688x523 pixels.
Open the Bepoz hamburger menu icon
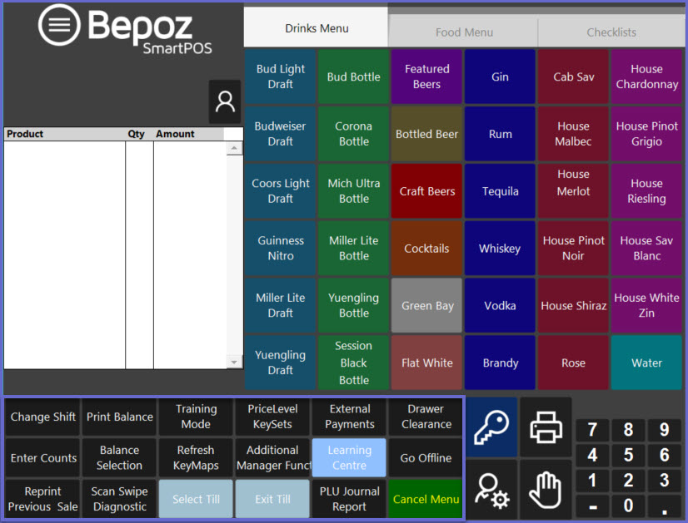pos(59,25)
